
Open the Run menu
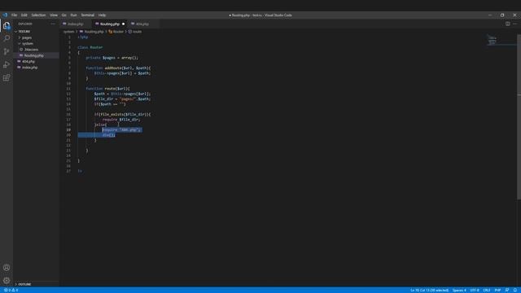tap(73, 15)
